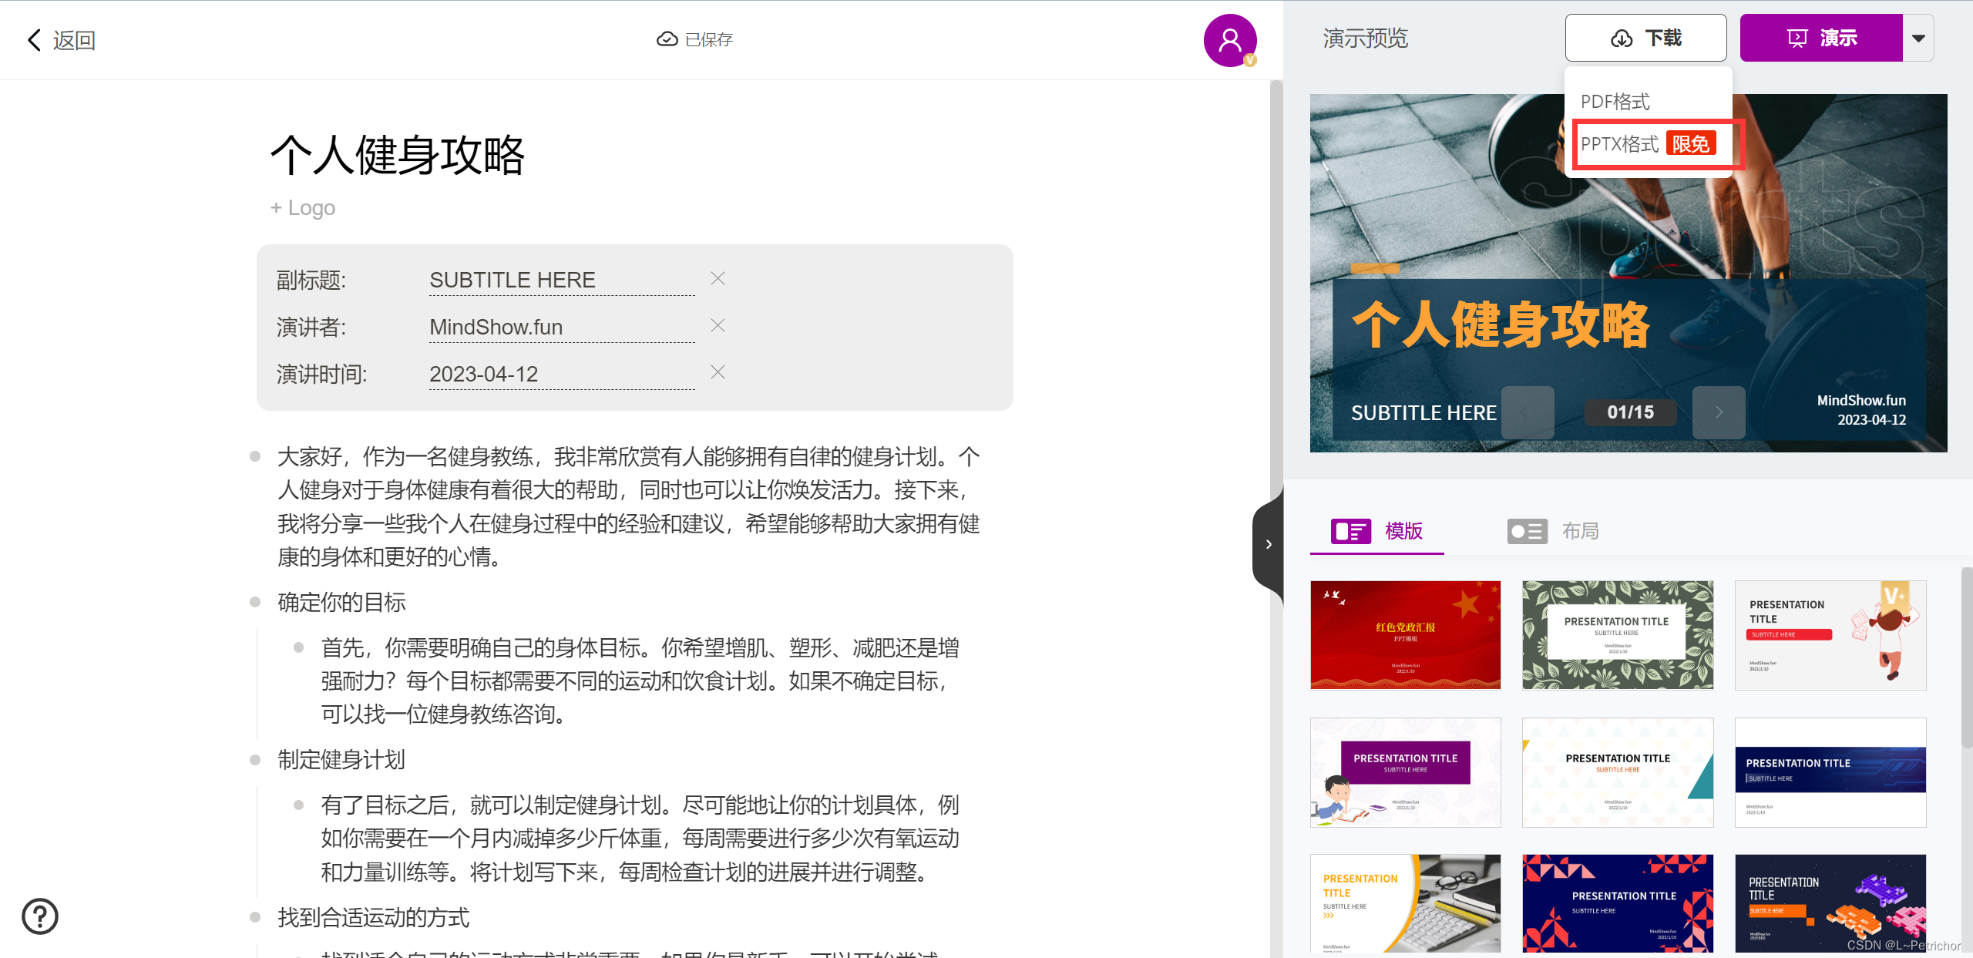Open the 下载 download menu
The image size is (1973, 958).
[1645, 39]
